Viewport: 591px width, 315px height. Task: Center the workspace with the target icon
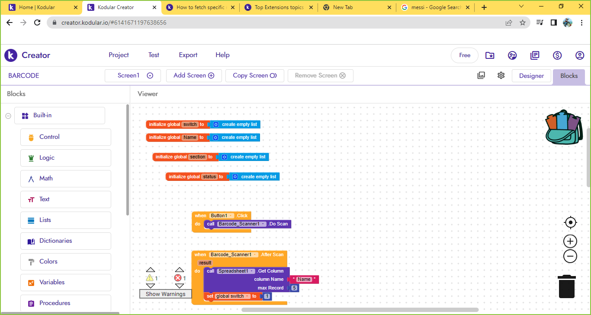click(x=570, y=222)
